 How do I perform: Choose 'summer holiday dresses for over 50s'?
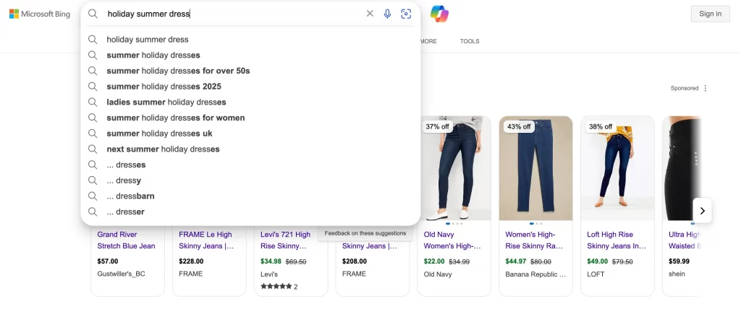tap(250, 71)
